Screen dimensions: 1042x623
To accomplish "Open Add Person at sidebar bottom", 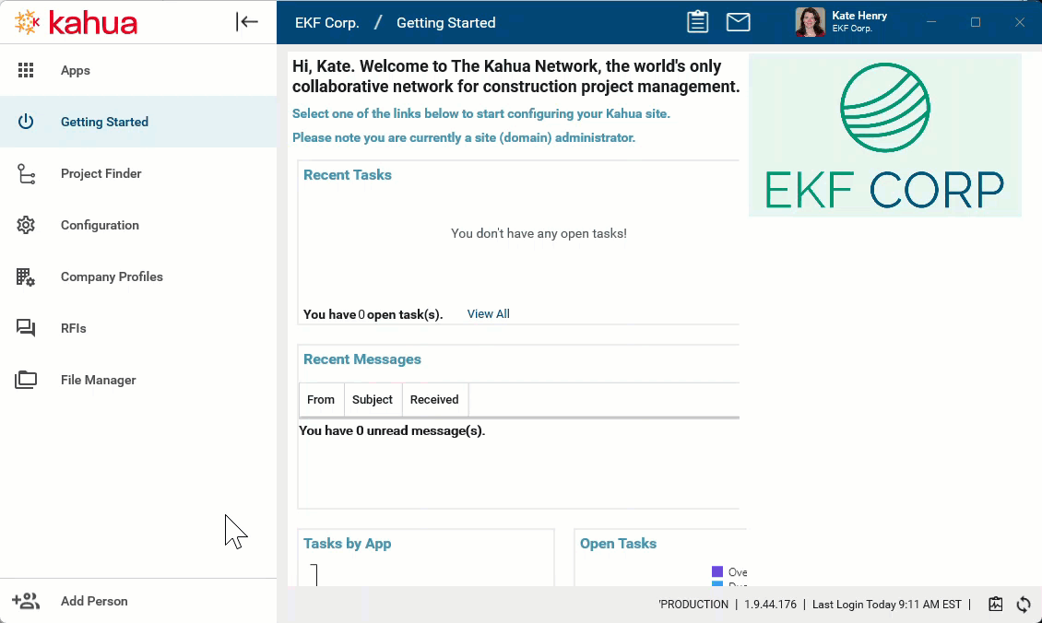I will point(94,601).
